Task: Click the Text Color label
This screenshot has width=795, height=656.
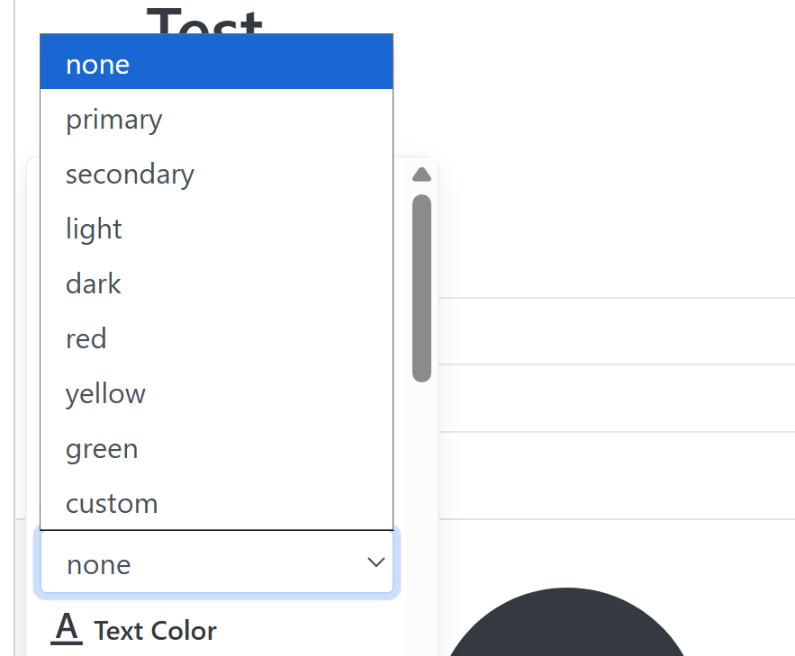Action: (x=155, y=631)
